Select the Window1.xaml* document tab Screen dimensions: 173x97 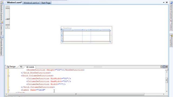click(x=14, y=2)
